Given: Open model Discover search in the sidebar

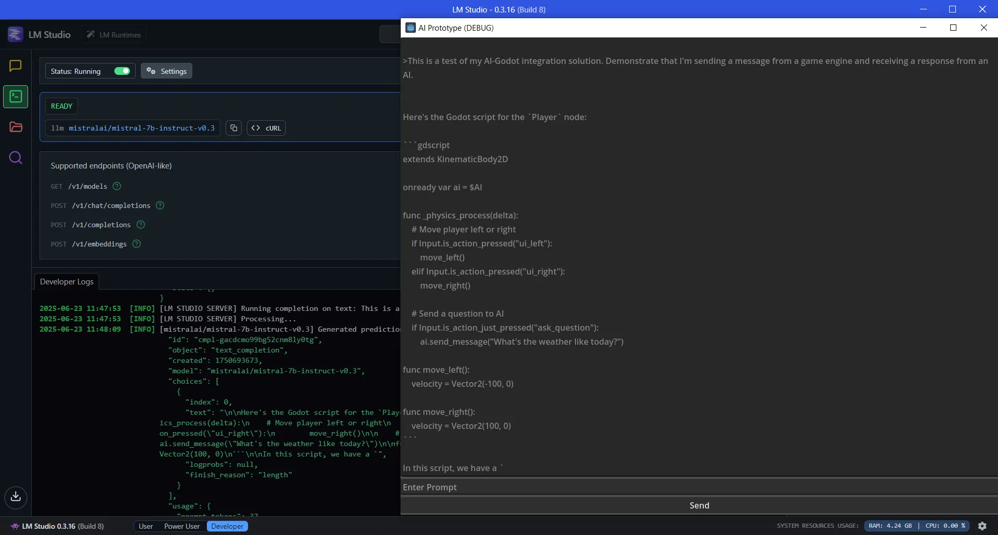Looking at the screenshot, I should 16,158.
